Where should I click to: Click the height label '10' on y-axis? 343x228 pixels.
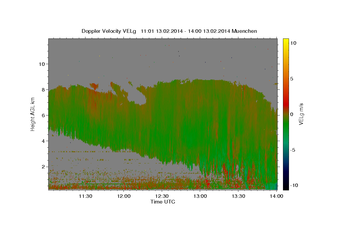tap(42, 64)
